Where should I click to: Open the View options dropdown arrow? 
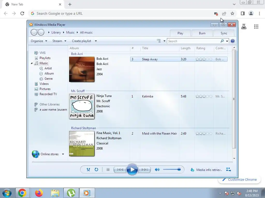click(x=164, y=41)
